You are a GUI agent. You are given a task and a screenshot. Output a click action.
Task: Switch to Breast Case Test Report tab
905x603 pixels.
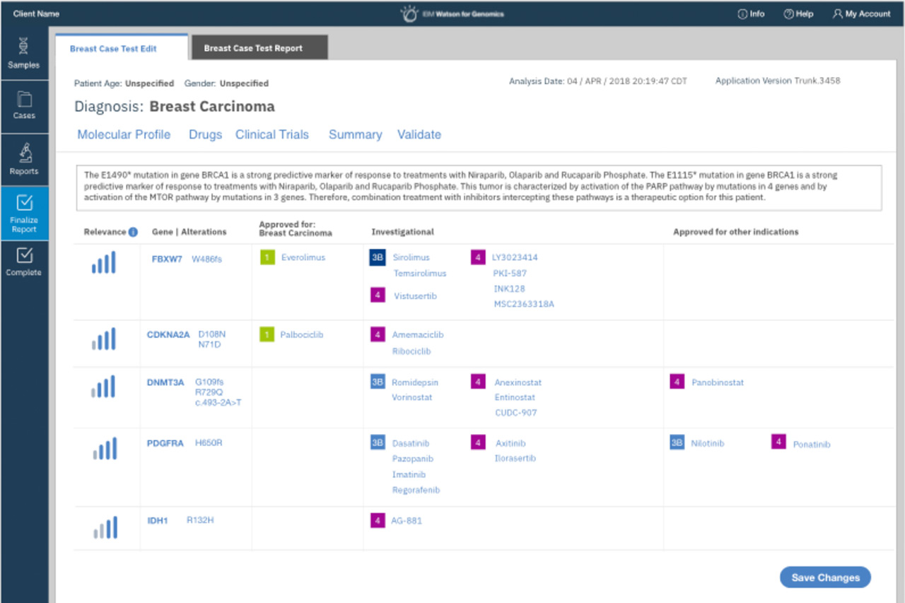pyautogui.click(x=253, y=48)
